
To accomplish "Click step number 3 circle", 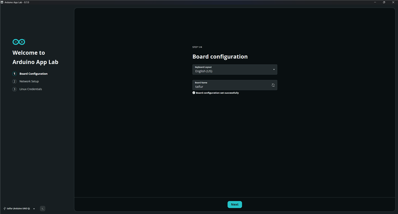I will click(x=14, y=89).
